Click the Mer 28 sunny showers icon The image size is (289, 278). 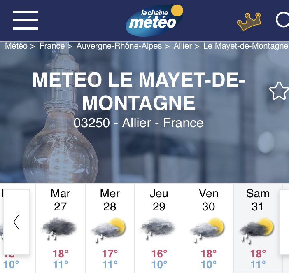coord(108,230)
